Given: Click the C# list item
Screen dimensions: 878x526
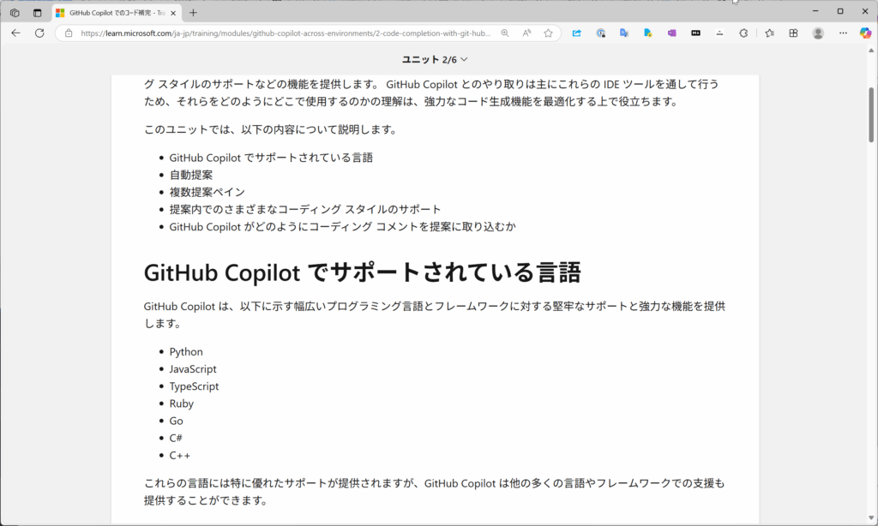Looking at the screenshot, I should 176,438.
